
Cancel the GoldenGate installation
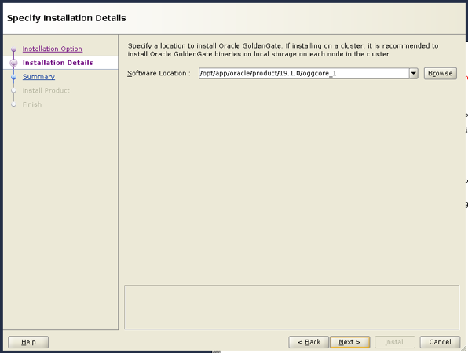pyautogui.click(x=440, y=342)
